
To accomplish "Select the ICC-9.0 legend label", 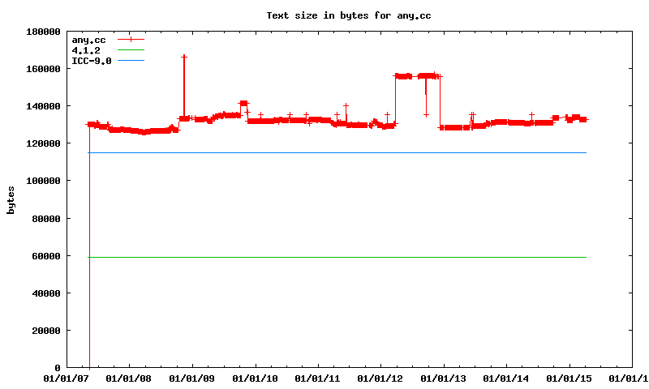I will pos(91,61).
